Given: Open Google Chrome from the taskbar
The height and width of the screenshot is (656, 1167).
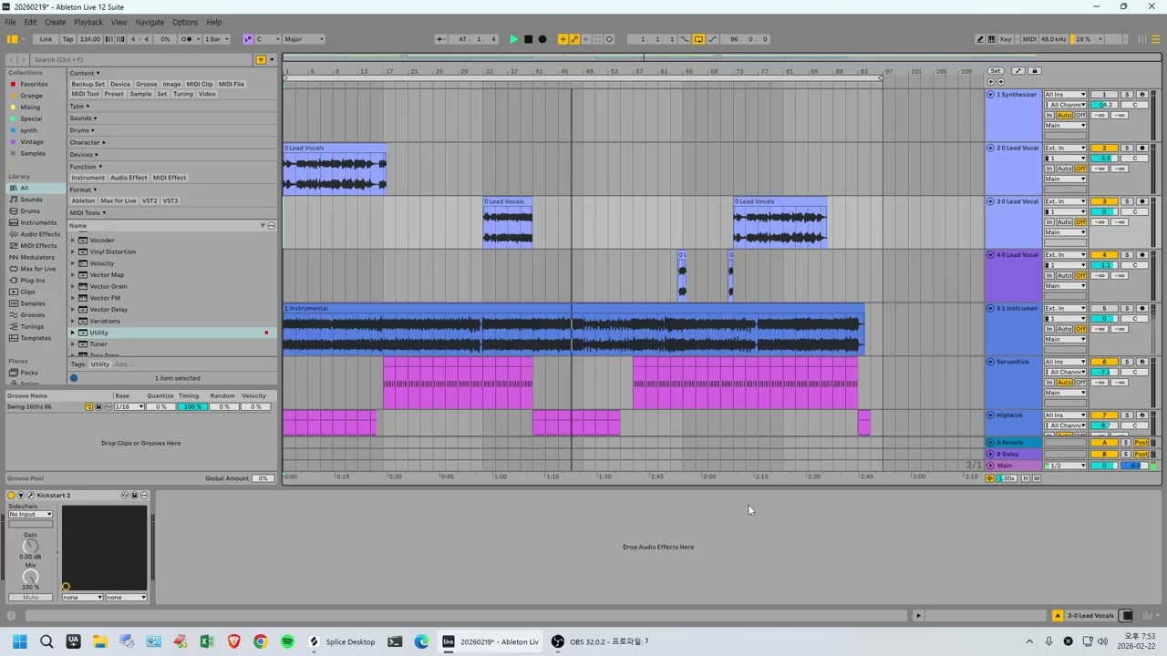Looking at the screenshot, I should 261,641.
